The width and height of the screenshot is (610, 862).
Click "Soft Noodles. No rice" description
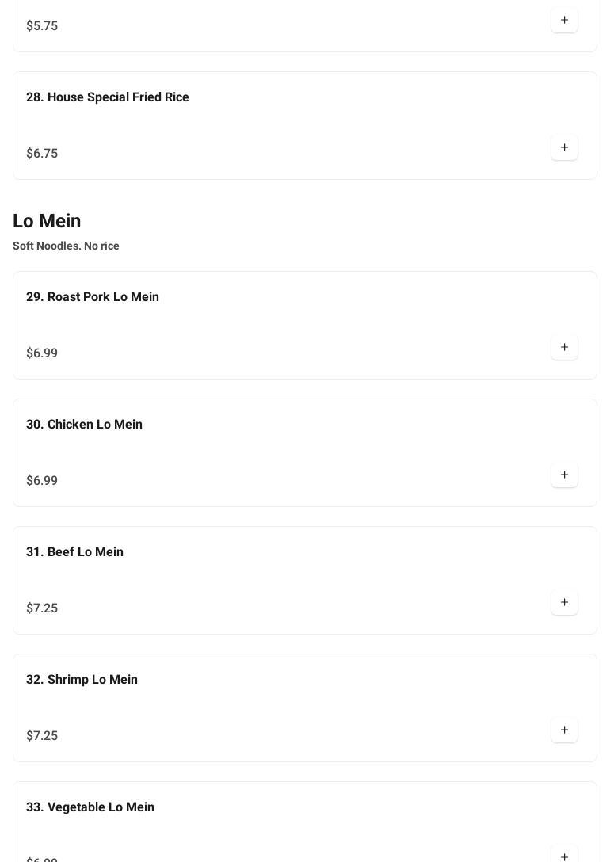tap(66, 246)
